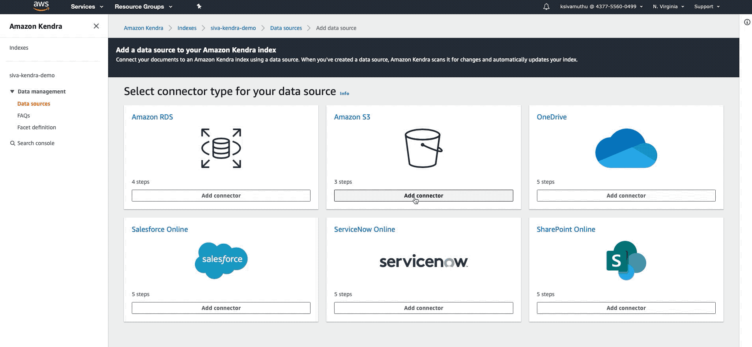752x347 pixels.
Task: Open Search console in the sidebar
Action: point(32,143)
